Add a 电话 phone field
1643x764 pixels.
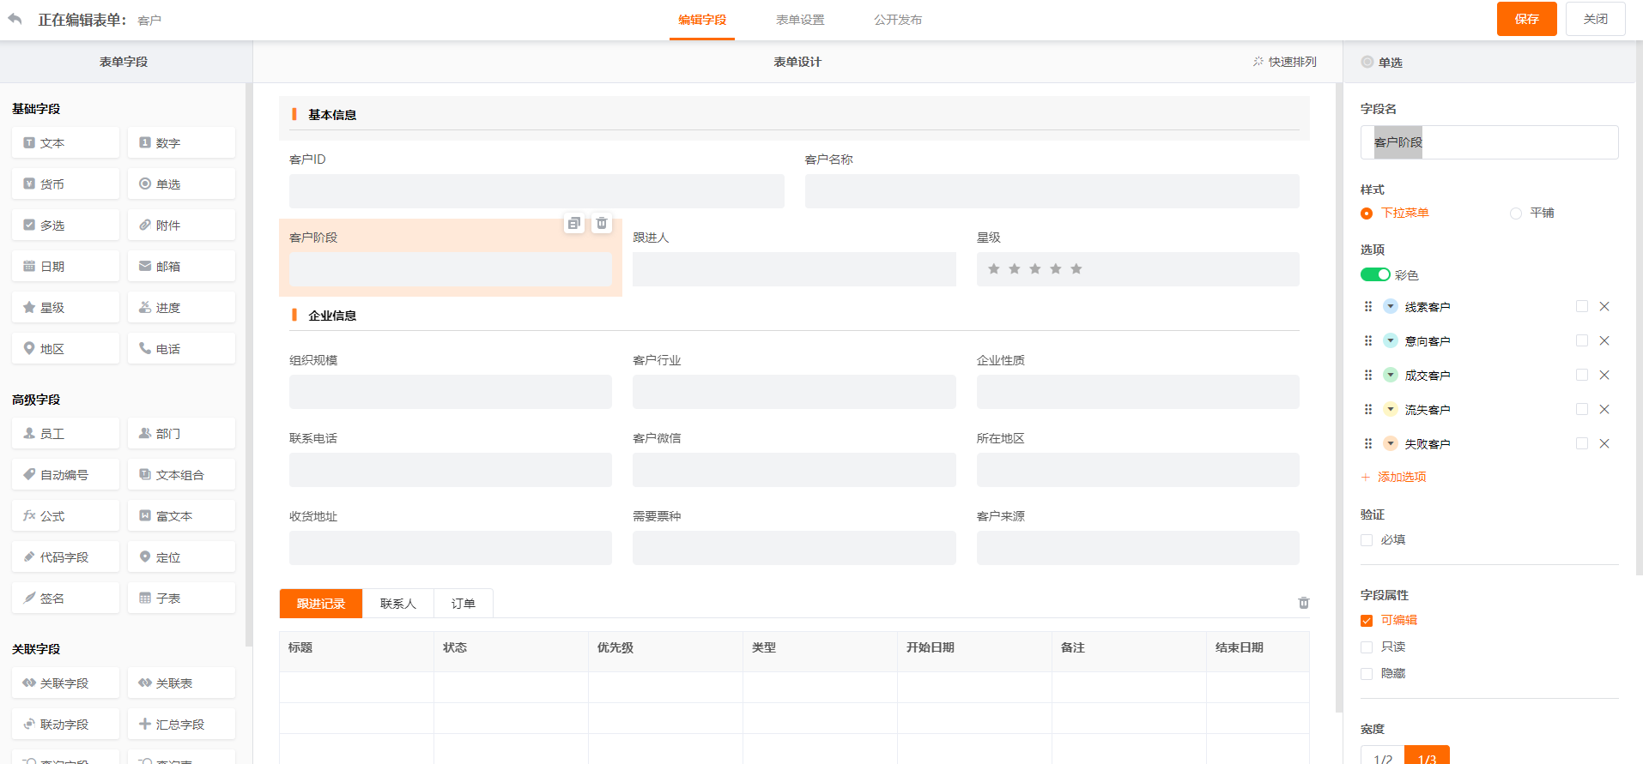[x=181, y=348]
